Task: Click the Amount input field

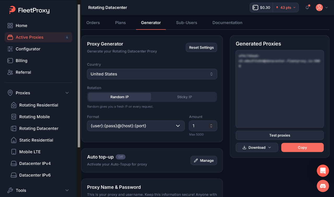Action: [203, 126]
